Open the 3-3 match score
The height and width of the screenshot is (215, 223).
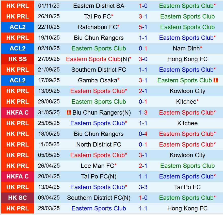[143, 187]
